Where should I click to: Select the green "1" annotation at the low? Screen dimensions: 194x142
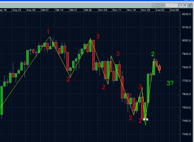tap(145, 123)
